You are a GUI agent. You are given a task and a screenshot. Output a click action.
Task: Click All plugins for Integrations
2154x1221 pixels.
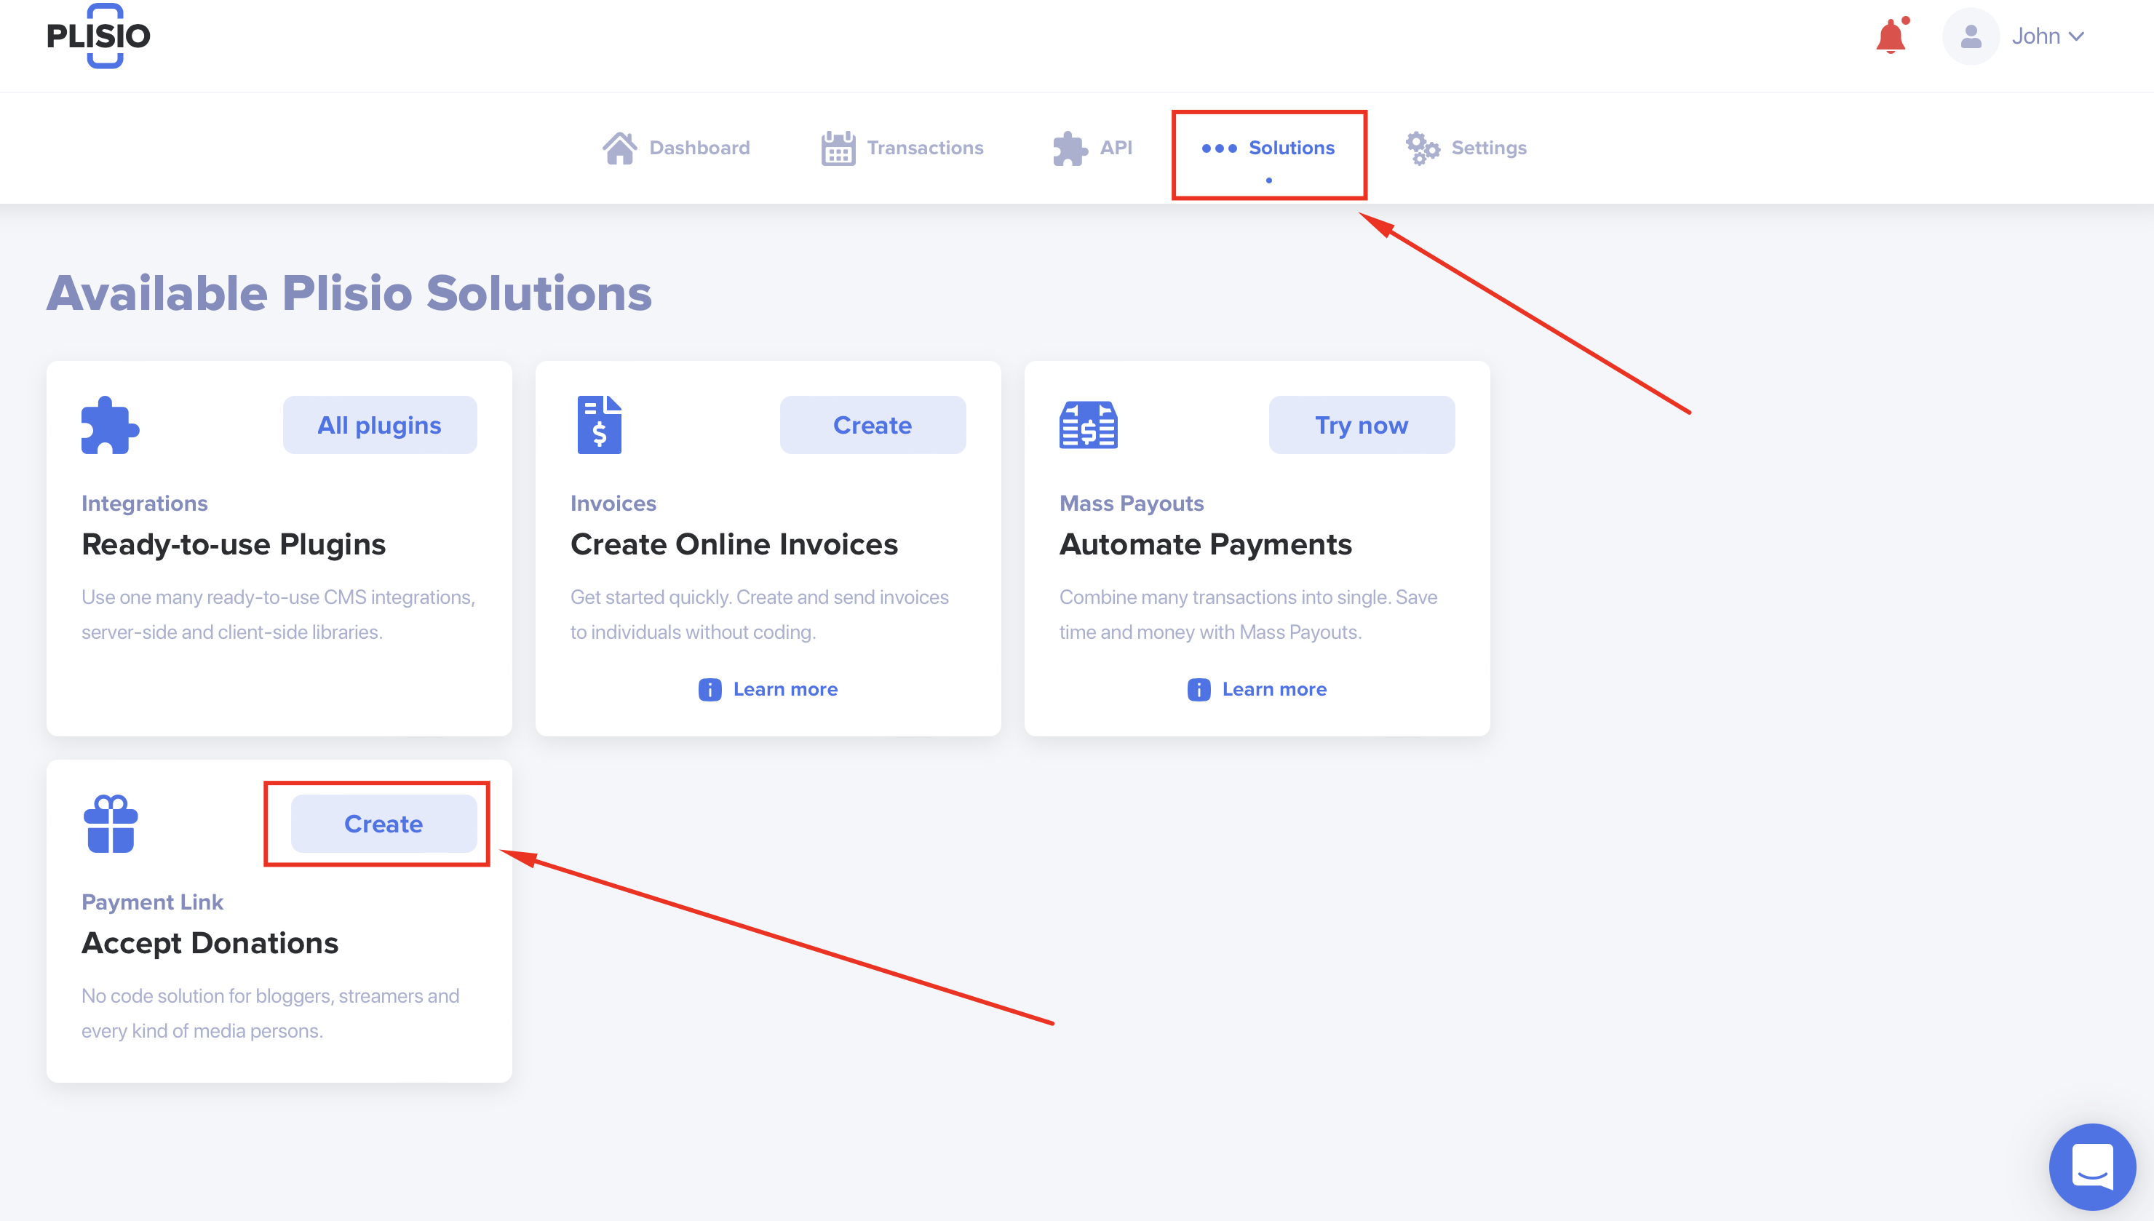point(378,425)
